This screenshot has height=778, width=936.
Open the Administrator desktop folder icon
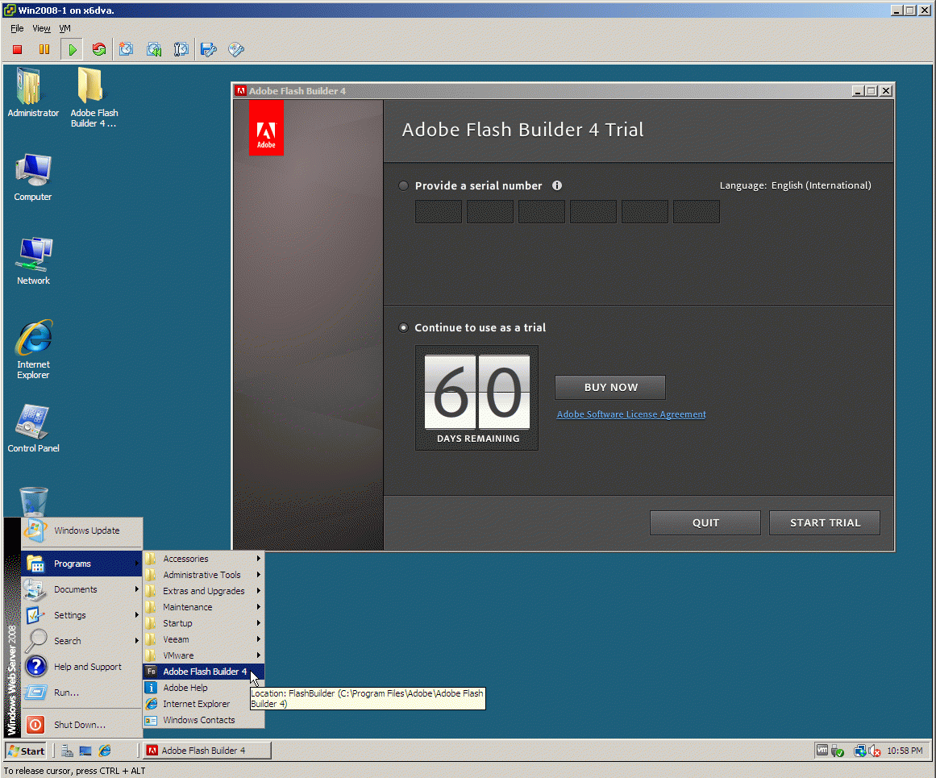(x=33, y=94)
